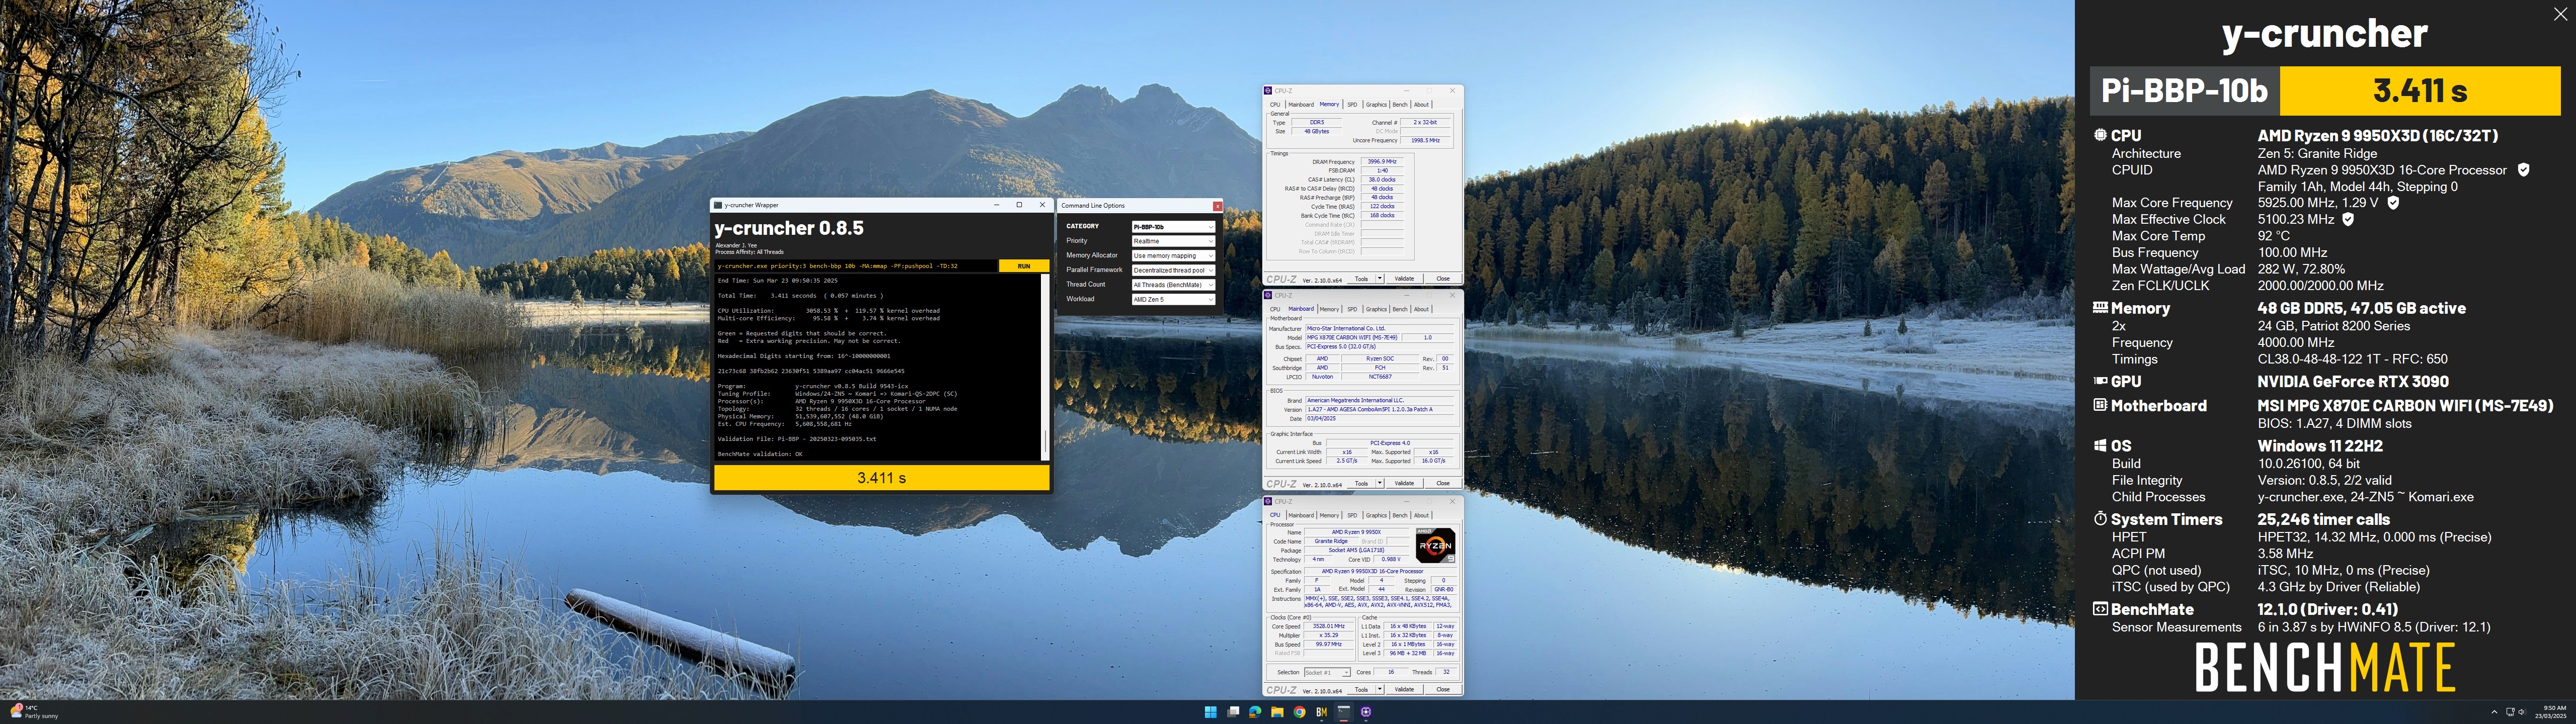Screen dimensions: 2576x724
Task: Open Task View from the taskbar
Action: (x=1233, y=712)
